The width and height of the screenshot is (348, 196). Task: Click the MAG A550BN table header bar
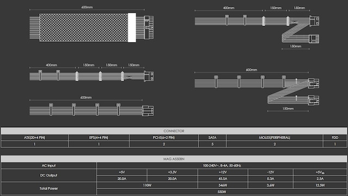[x=174, y=159]
